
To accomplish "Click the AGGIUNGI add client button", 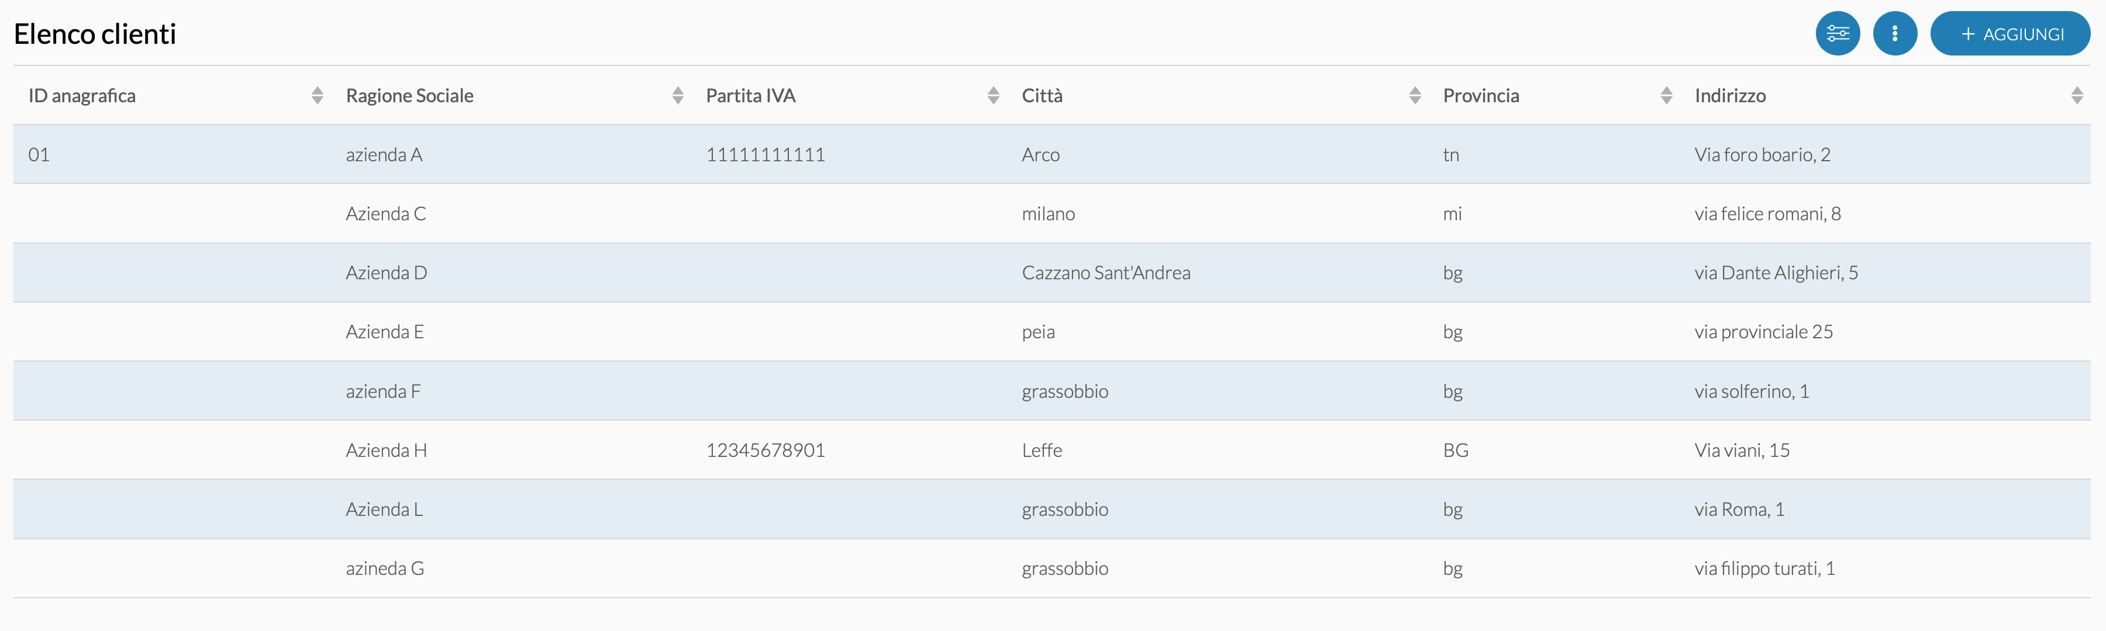I will 2010,33.
